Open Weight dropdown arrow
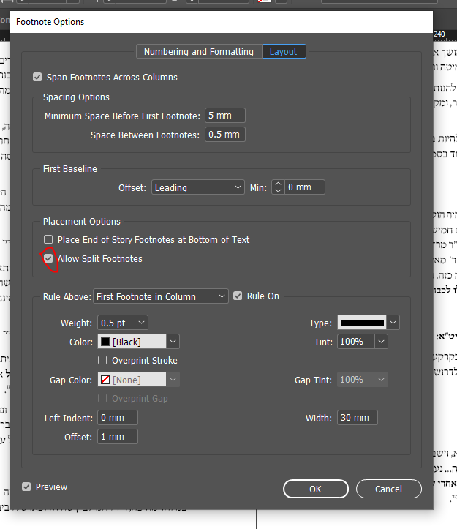This screenshot has width=457, height=529. point(142,323)
